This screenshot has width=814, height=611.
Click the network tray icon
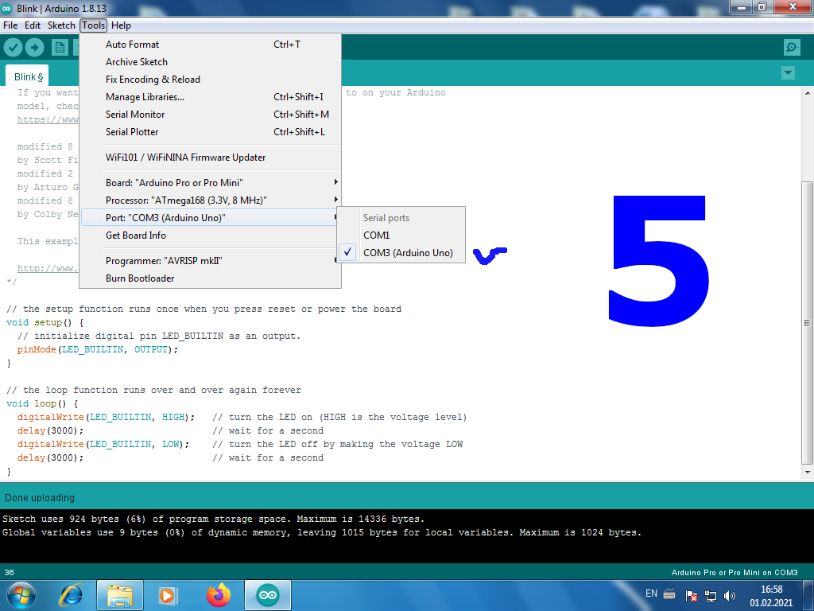[x=710, y=596]
